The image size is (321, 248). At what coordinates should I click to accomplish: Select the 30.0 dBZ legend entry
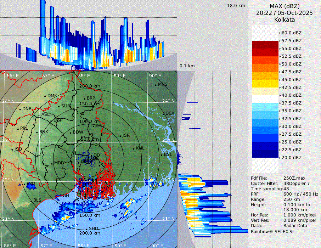pos(291,126)
